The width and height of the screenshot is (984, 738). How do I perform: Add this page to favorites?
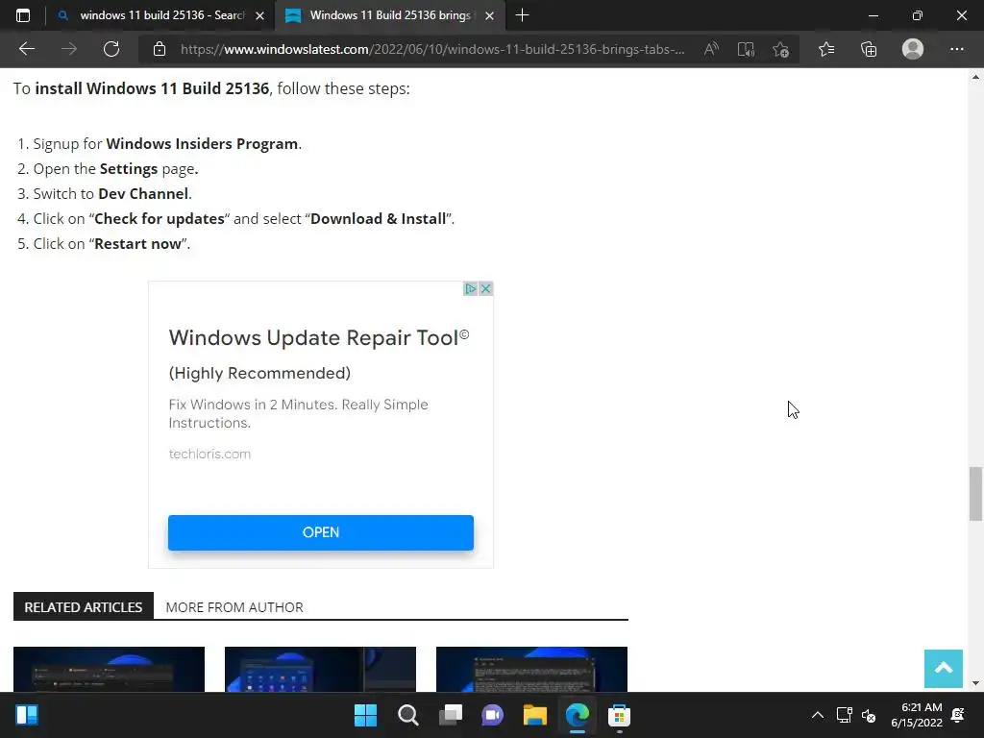[x=780, y=49]
